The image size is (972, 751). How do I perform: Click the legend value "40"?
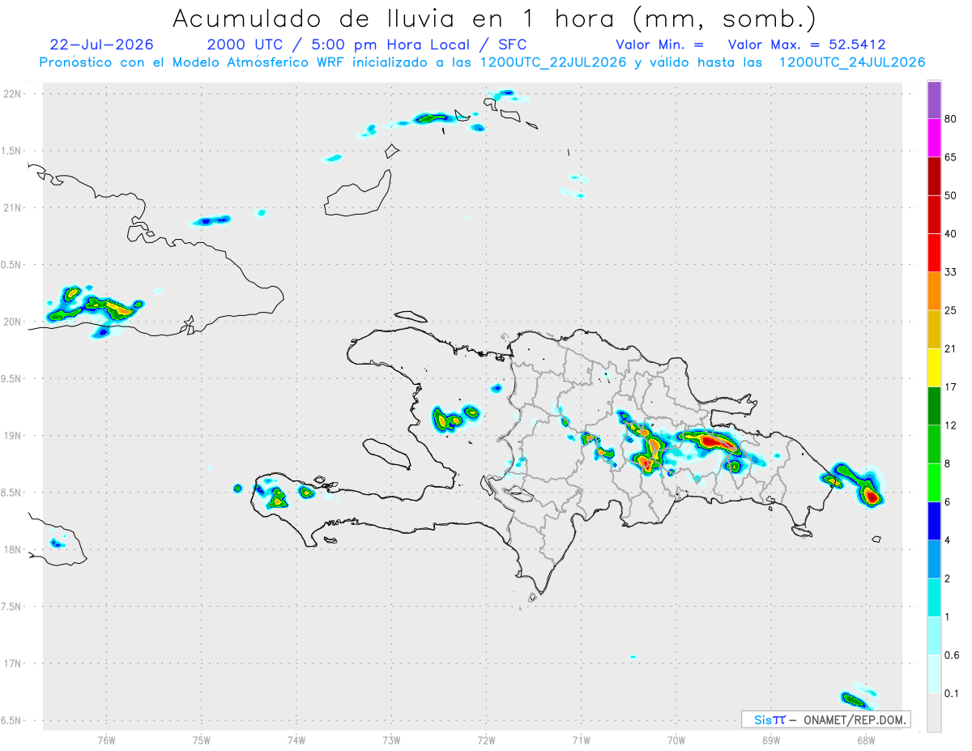(x=951, y=234)
